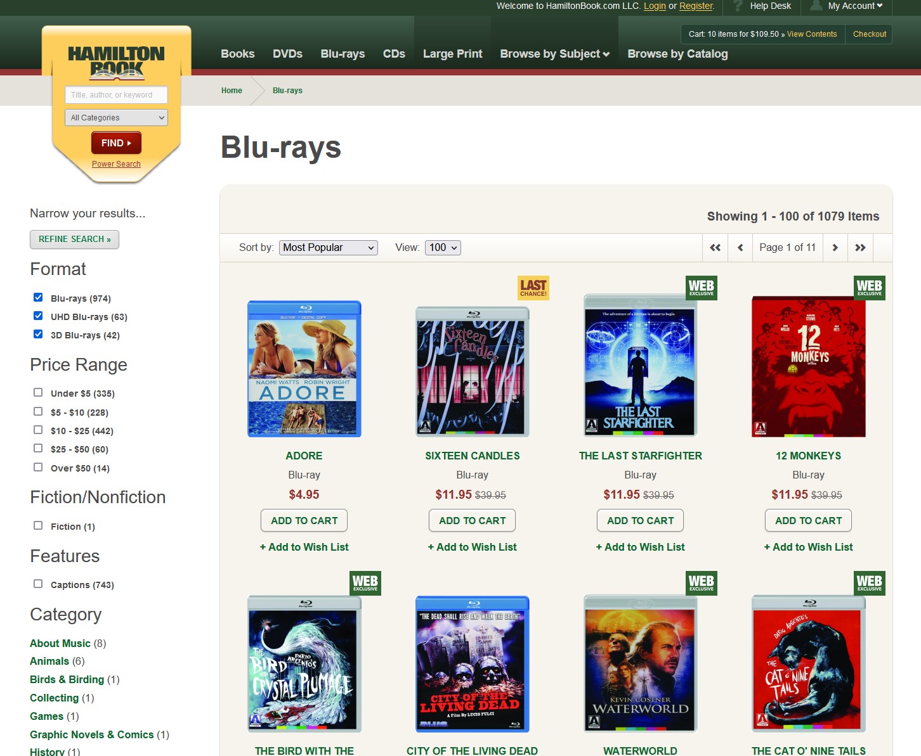This screenshot has width=921, height=756.
Task: Click Web Exclusive badge on Bird with Crystal Plumage
Action: (365, 583)
